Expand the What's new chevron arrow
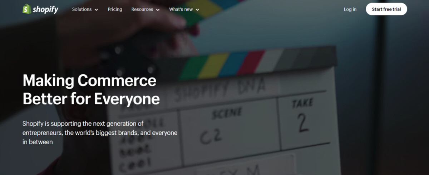 [197, 10]
